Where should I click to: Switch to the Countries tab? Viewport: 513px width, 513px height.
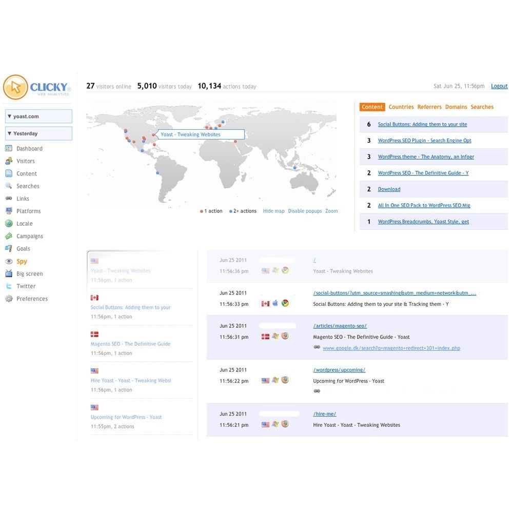pos(401,107)
